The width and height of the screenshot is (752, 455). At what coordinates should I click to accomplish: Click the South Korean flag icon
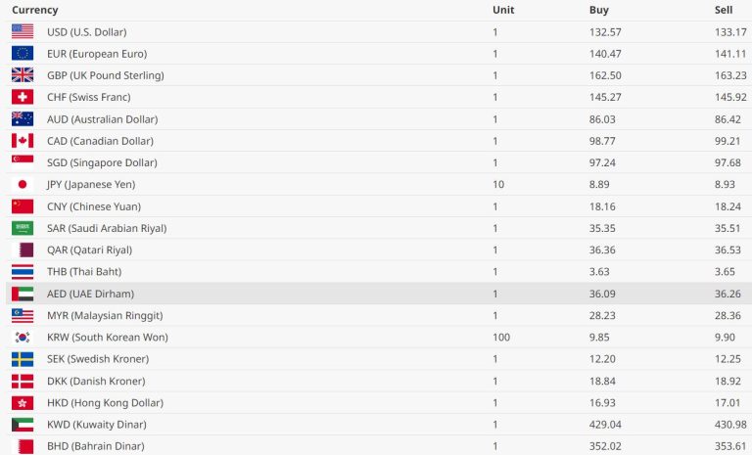click(x=23, y=337)
